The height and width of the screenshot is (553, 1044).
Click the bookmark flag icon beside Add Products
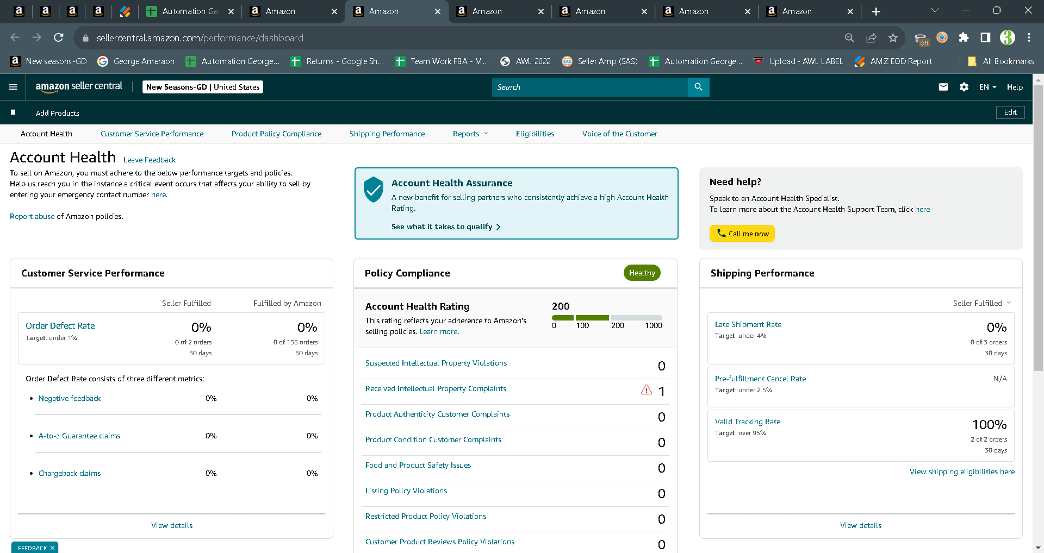13,112
